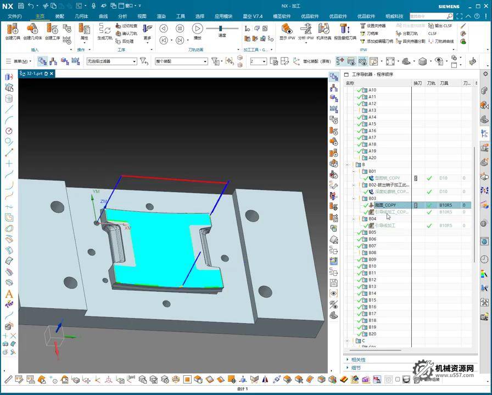Expand the 相关性 section
This screenshot has height=395, width=492.
coord(359,360)
